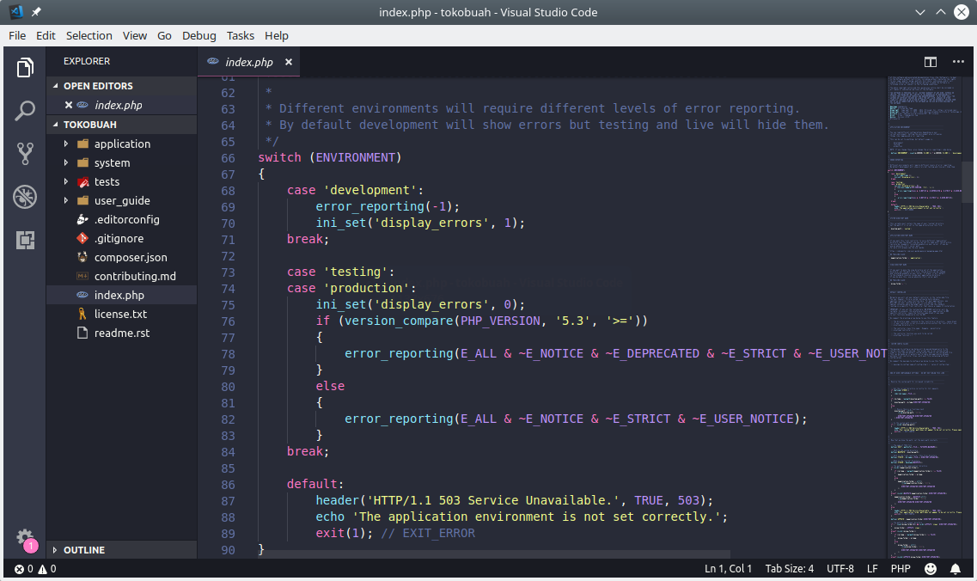Image resolution: width=977 pixels, height=581 pixels.
Task: Expand the application folder
Action: point(122,144)
